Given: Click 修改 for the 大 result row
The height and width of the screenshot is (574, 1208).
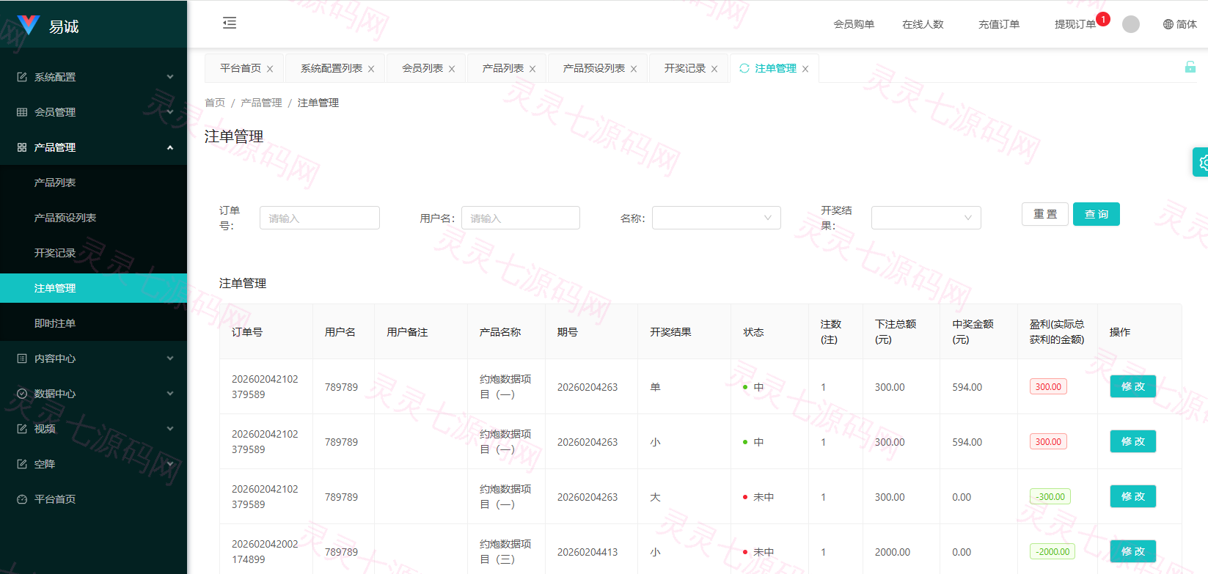Looking at the screenshot, I should (1133, 496).
